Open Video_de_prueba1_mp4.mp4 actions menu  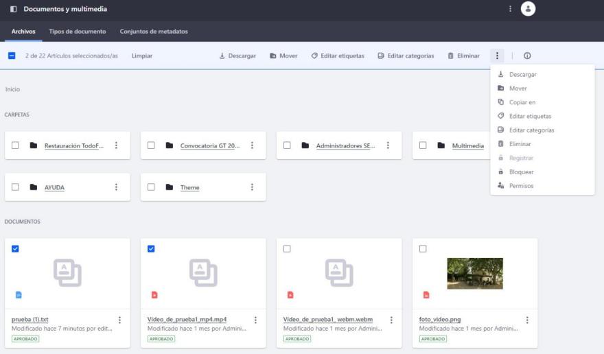pos(255,320)
